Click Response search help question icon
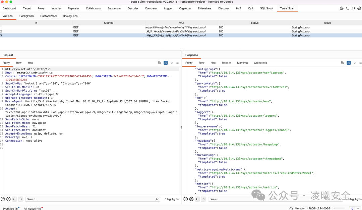This screenshot has height=210, width=362. pos(186,199)
